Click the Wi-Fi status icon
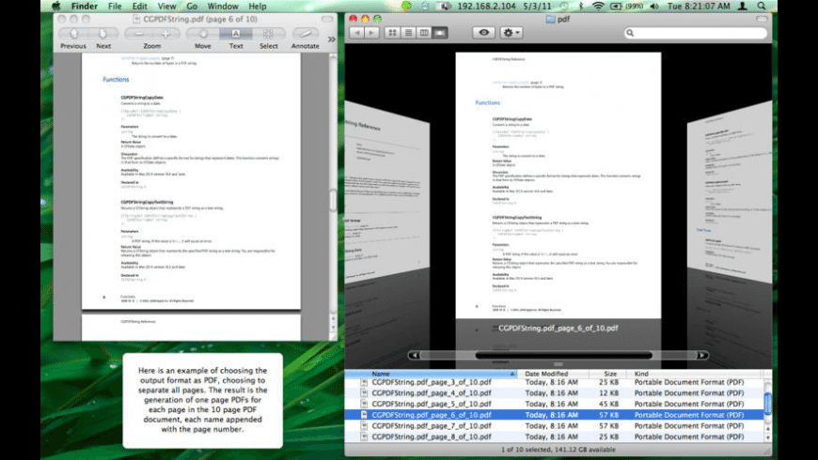This screenshot has width=818, height=460. [598, 7]
